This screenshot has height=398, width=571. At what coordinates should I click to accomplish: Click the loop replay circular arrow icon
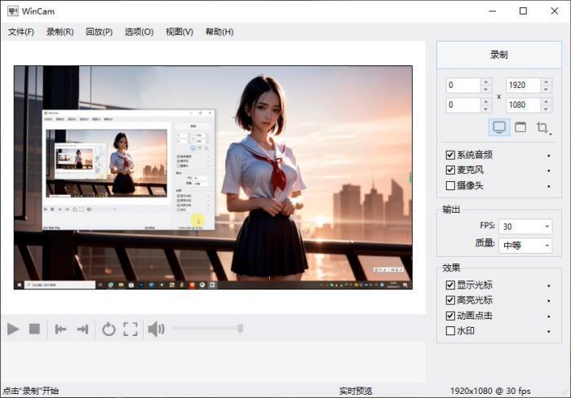point(108,329)
